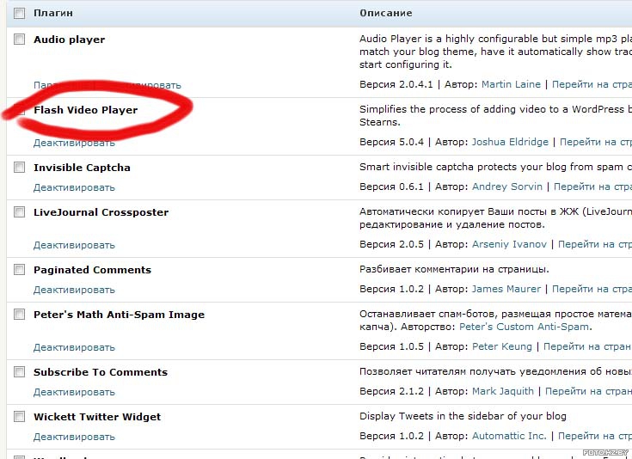Click the Invisible Captcha plugin name
This screenshot has height=459, width=632.
[x=82, y=168]
